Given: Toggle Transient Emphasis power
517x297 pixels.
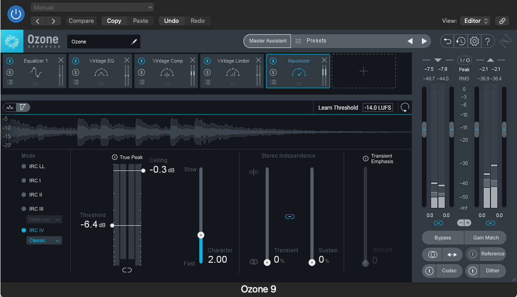Looking at the screenshot, I should [x=366, y=159].
